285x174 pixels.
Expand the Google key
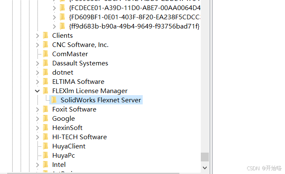tap(37, 119)
